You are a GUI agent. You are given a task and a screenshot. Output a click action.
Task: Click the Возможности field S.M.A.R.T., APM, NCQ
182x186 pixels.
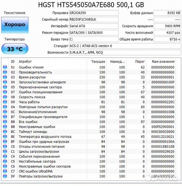coord(125,53)
